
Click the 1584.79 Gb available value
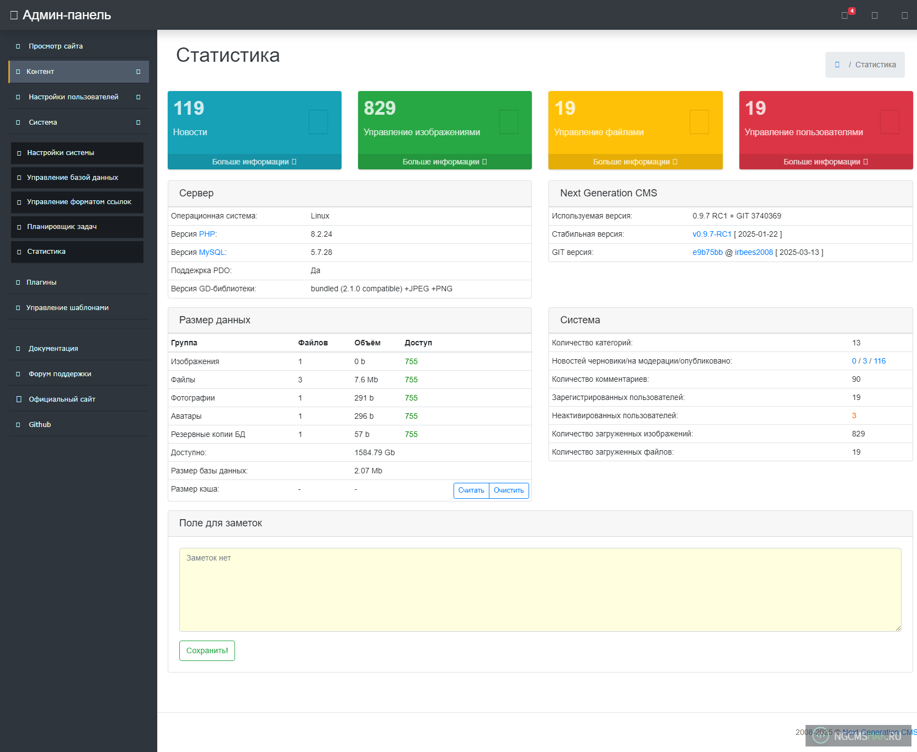[x=375, y=452]
